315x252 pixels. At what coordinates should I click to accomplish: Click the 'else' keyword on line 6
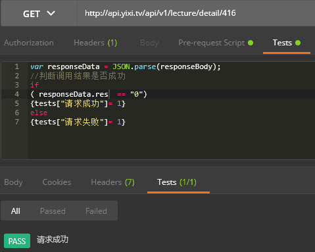pyautogui.click(x=39, y=113)
